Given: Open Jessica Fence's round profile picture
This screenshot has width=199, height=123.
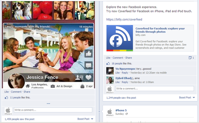Looking at the screenshot, I should [x=16, y=81].
